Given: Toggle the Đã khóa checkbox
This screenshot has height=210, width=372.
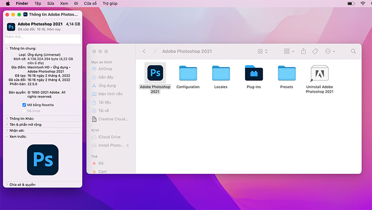Looking at the screenshot, I should click(x=24, y=111).
